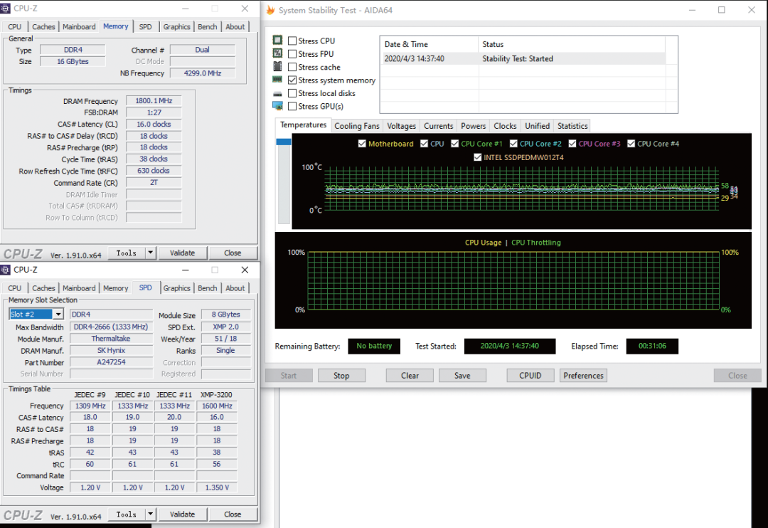
Task: Click the system memory RAM icon
Action: (277, 80)
